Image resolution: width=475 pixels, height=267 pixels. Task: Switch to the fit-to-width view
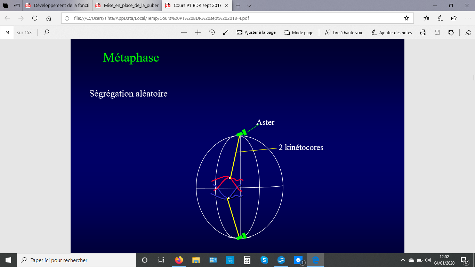[x=226, y=32]
